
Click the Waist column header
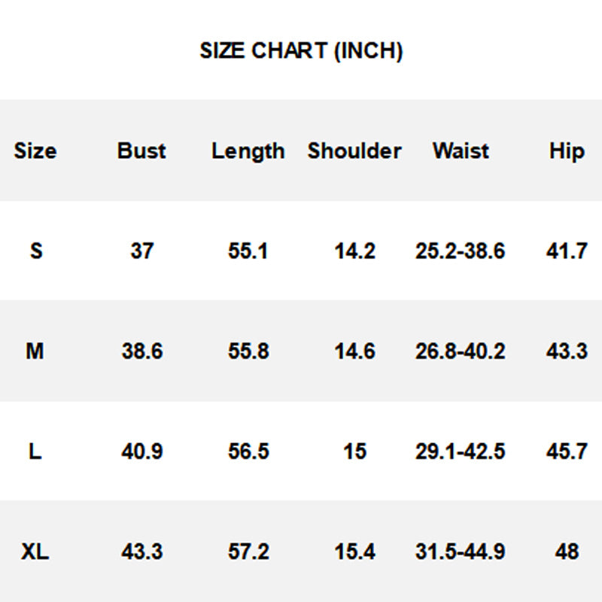461,150
